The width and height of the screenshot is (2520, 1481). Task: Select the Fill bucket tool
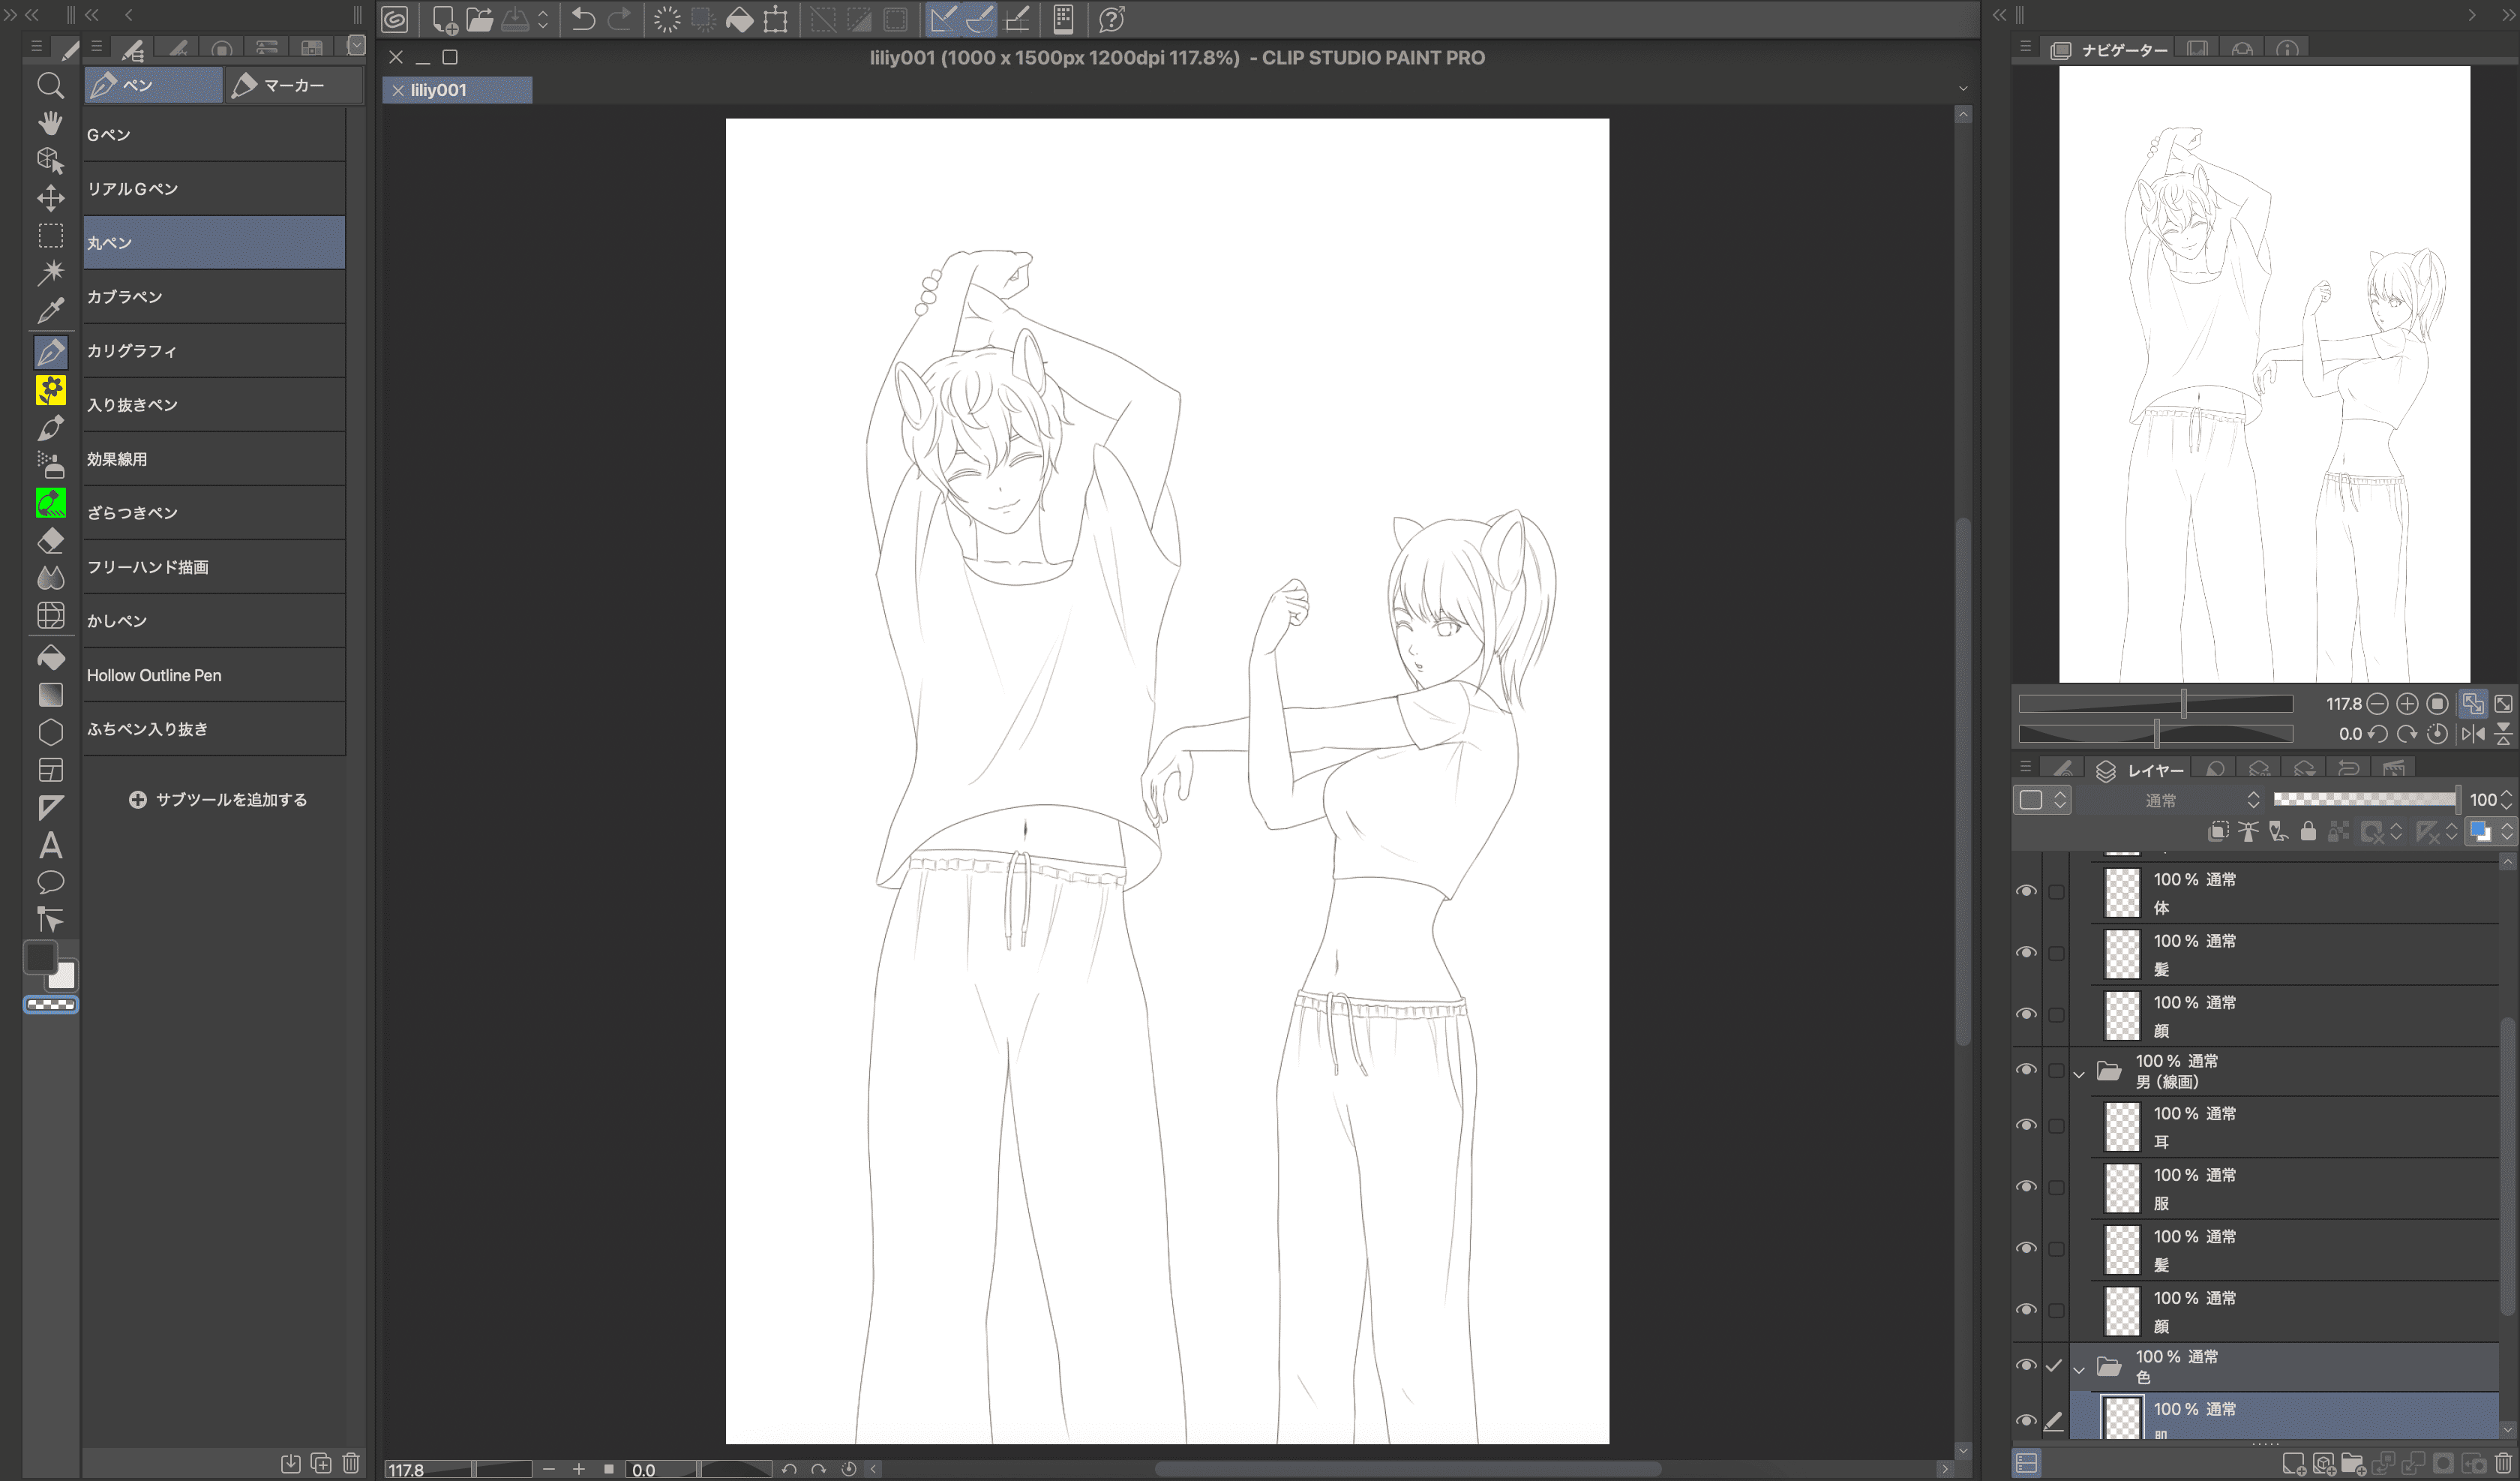(x=50, y=657)
